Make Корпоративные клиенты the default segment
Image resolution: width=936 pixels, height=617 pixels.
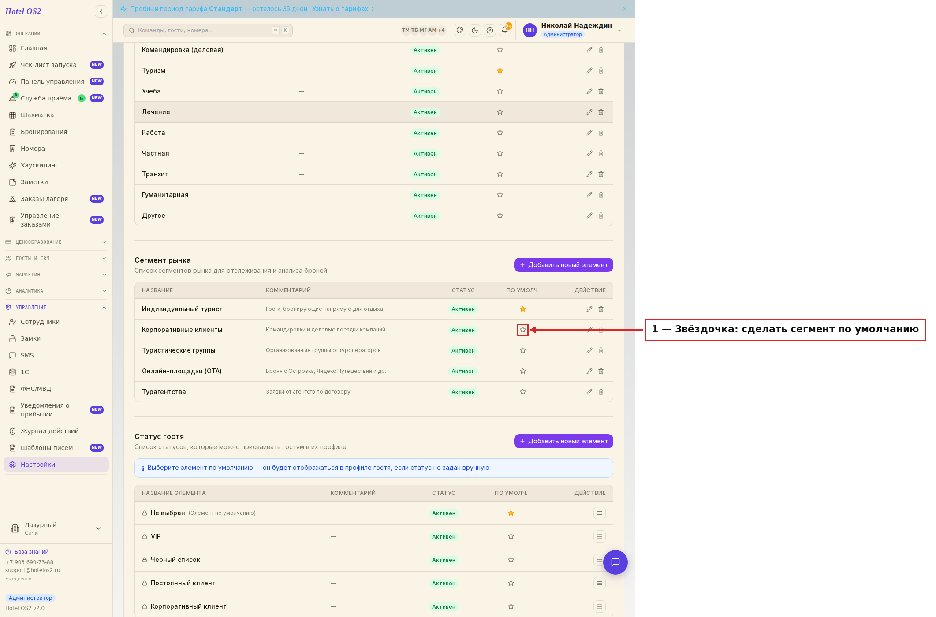523,330
